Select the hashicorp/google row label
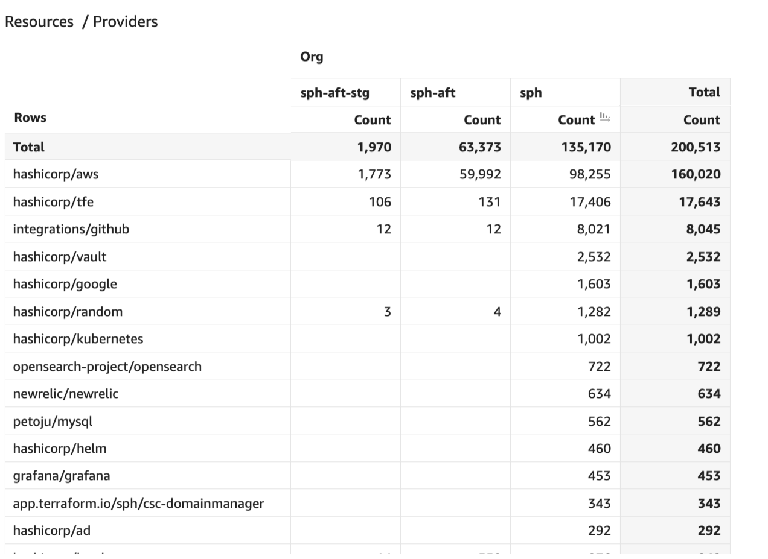This screenshot has height=559, width=768. point(65,284)
